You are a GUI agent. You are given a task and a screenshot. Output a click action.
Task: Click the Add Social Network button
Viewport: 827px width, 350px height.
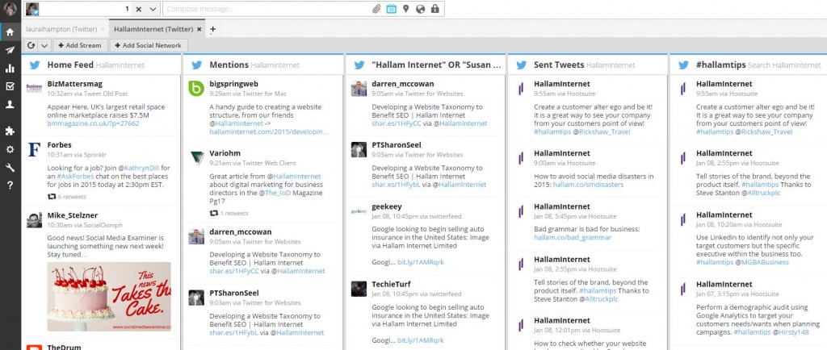[149, 45]
